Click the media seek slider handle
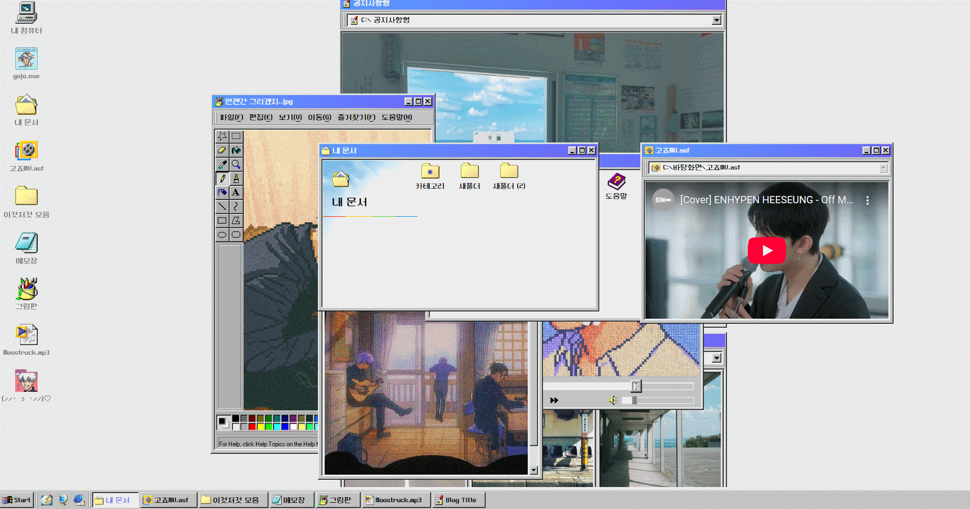 (x=636, y=386)
